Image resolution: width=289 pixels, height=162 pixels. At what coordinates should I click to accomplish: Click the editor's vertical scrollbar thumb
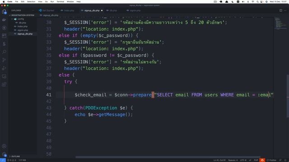click(287, 95)
